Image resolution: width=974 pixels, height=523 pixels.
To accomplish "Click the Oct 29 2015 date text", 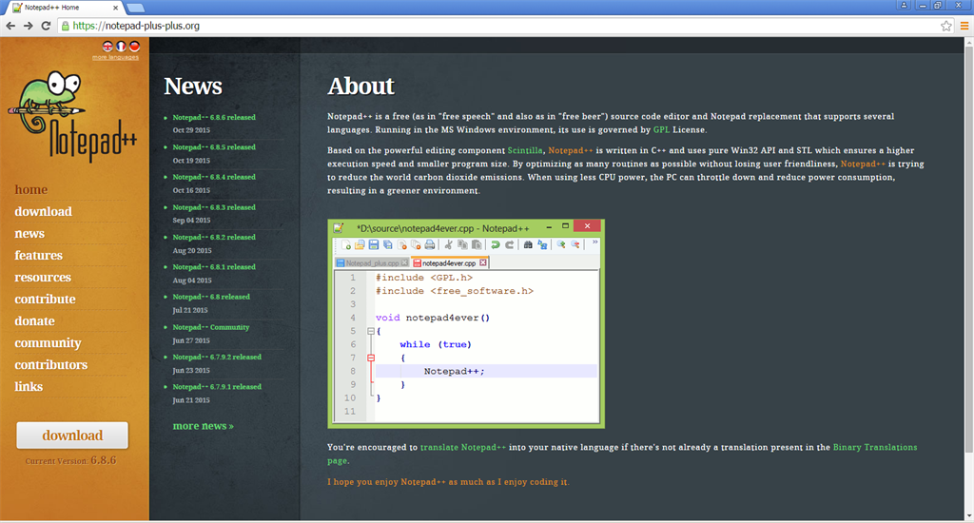I will (191, 130).
